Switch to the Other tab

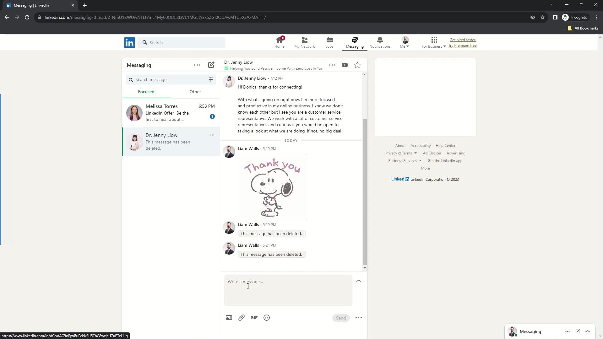point(195,92)
